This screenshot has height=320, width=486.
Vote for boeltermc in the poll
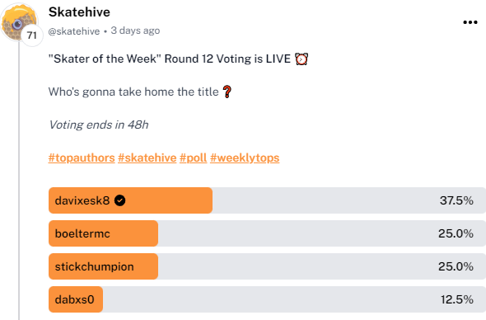click(267, 233)
